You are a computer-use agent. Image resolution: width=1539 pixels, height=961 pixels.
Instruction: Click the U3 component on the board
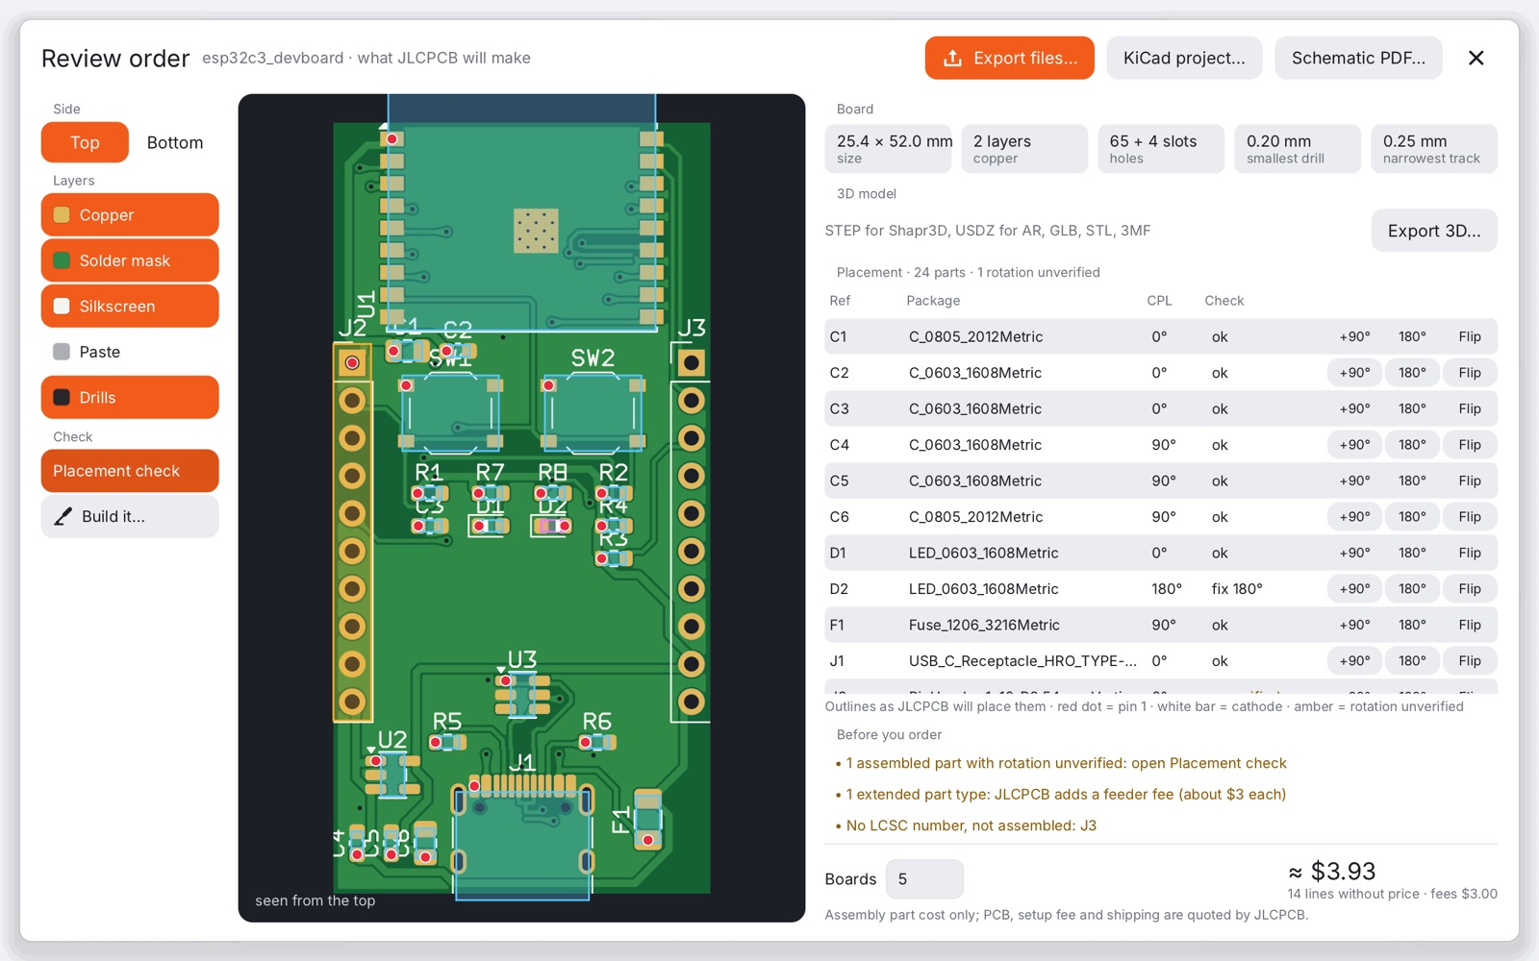(x=522, y=694)
